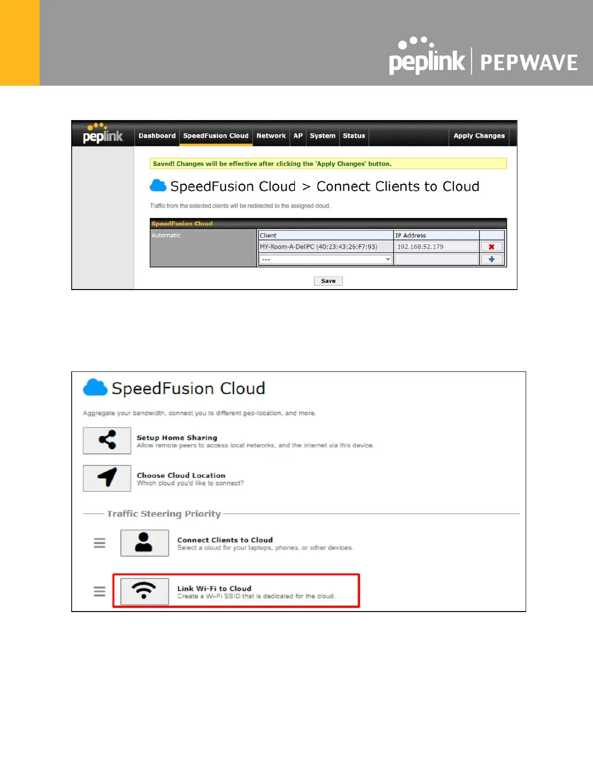Click the Traffic Steering Priority heading
593x767 pixels.
[x=164, y=514]
